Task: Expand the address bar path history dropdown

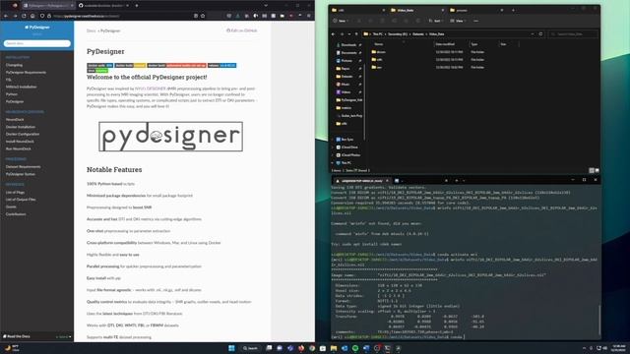Action: 533,34
